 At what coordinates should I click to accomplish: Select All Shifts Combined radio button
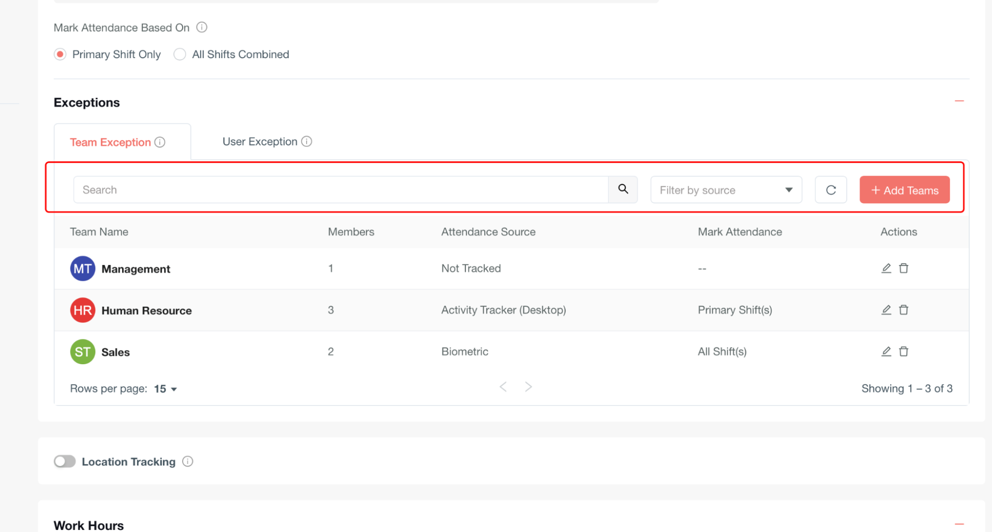180,54
